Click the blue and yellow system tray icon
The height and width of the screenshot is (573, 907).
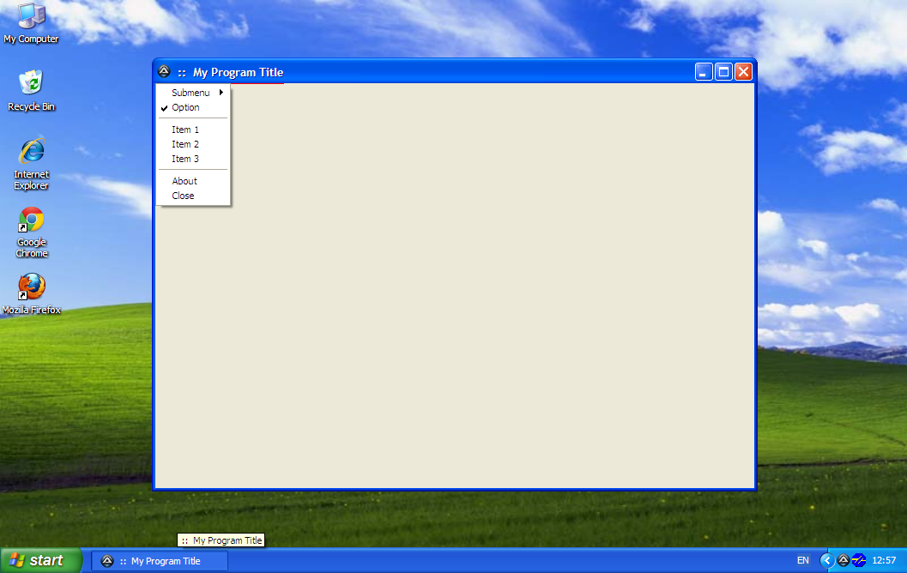point(859,560)
